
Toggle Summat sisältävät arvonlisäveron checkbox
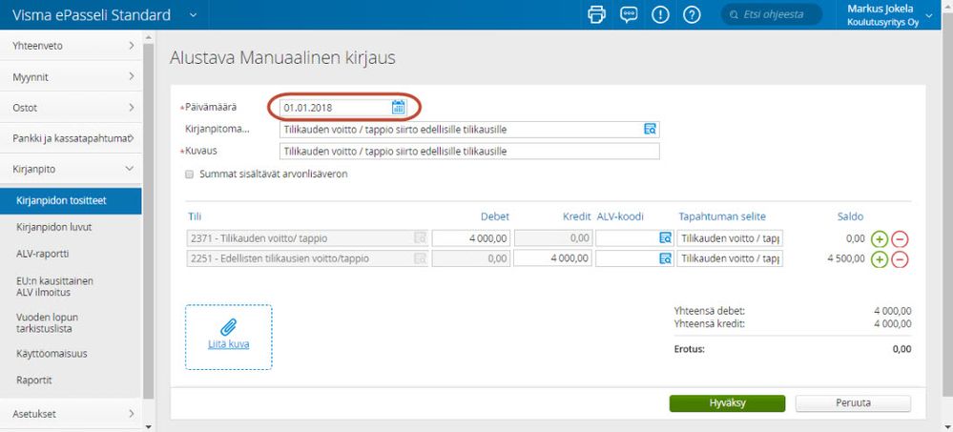[x=190, y=175]
